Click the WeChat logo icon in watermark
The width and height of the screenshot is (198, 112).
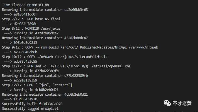[x=167, y=103]
